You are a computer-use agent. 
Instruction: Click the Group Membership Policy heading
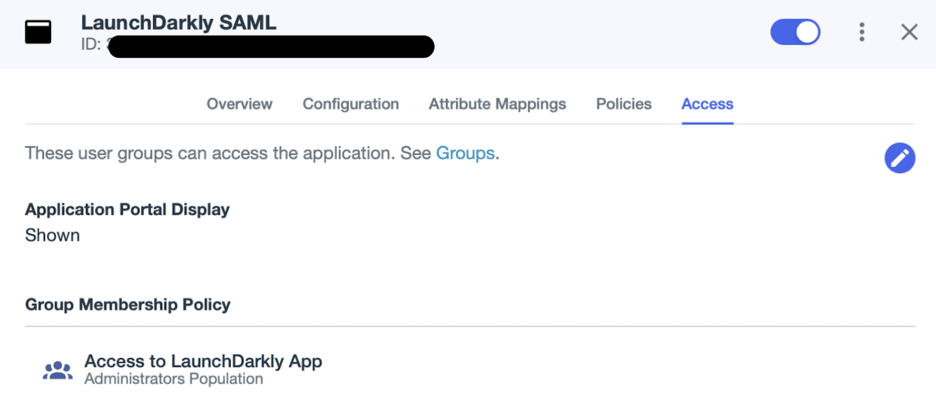coord(127,305)
